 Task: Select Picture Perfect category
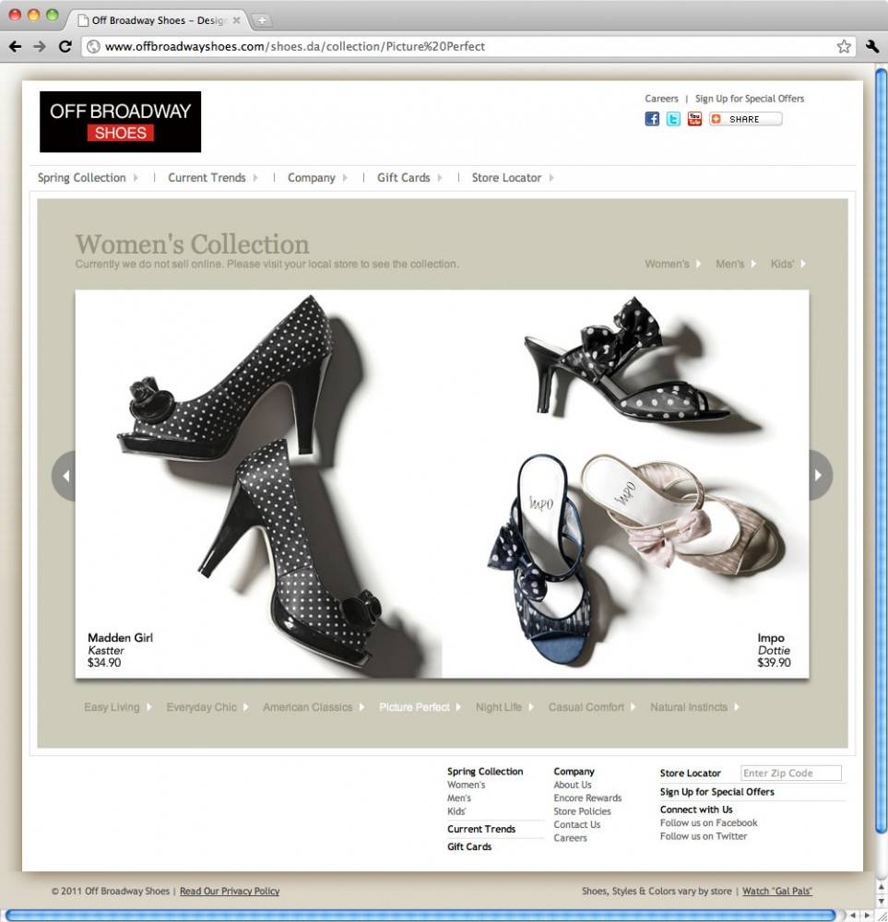pyautogui.click(x=414, y=707)
